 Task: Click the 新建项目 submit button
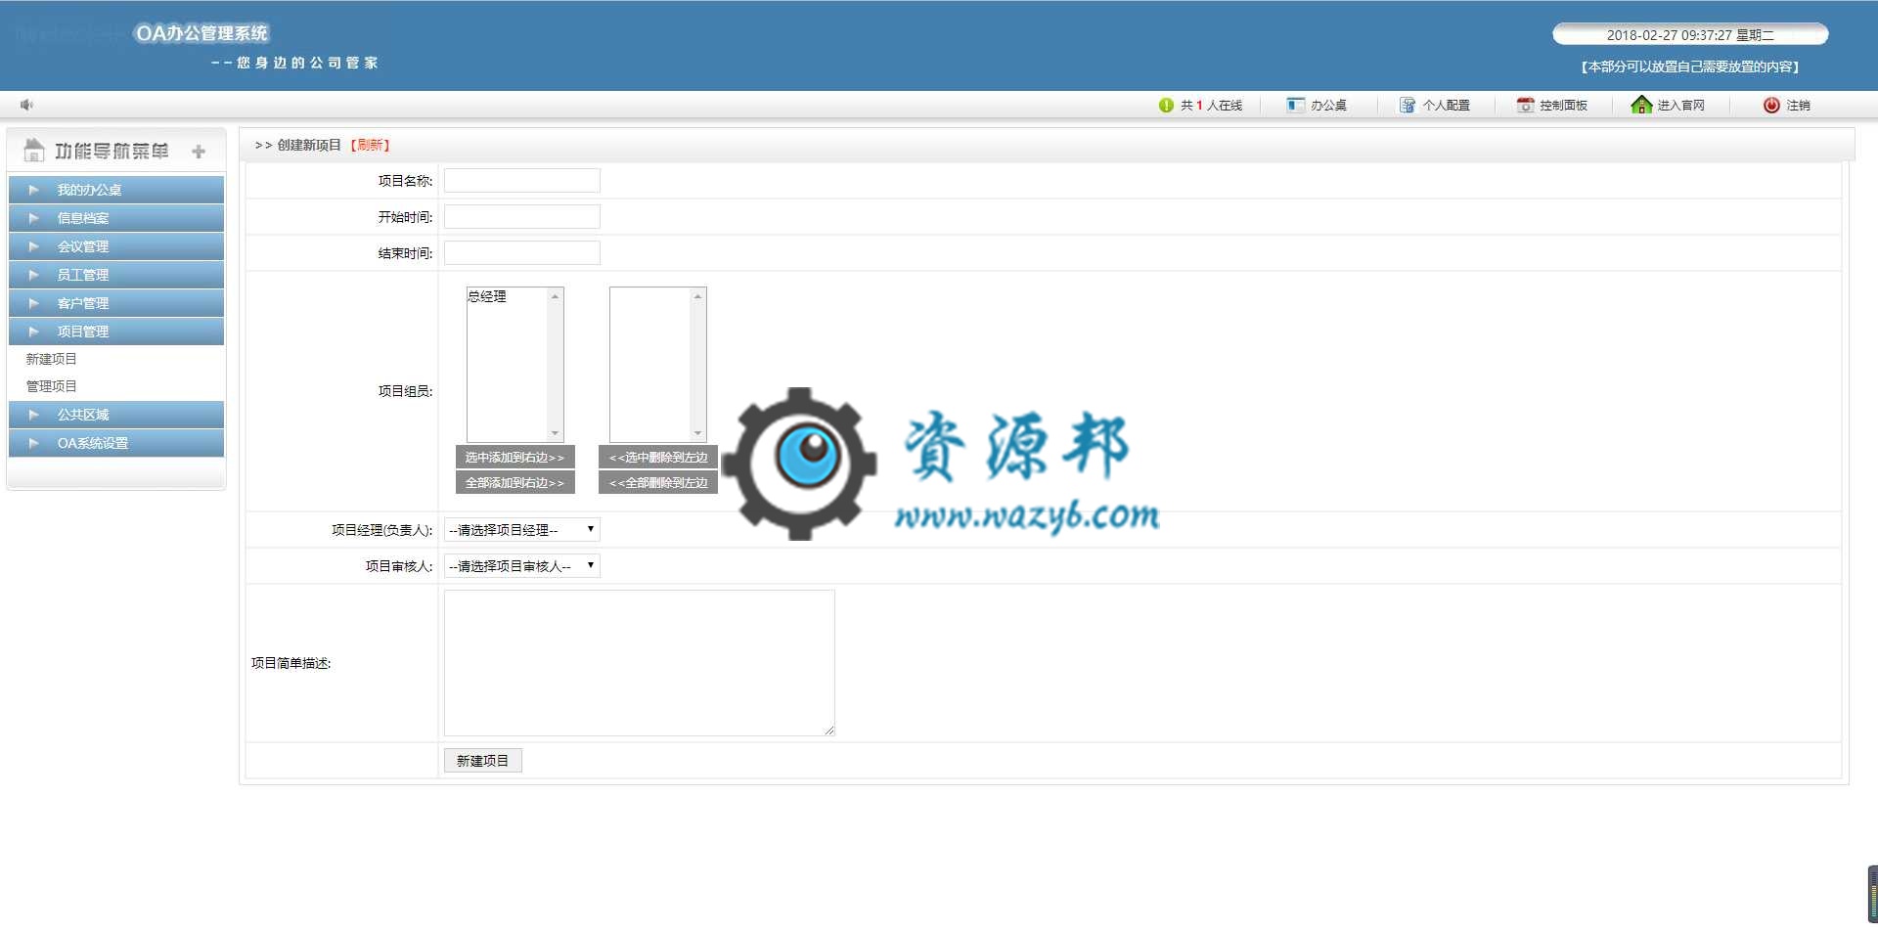pyautogui.click(x=483, y=761)
